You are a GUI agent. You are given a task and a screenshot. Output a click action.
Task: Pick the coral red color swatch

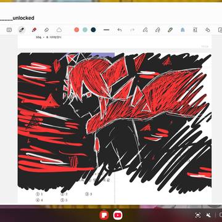tap(76, 30)
